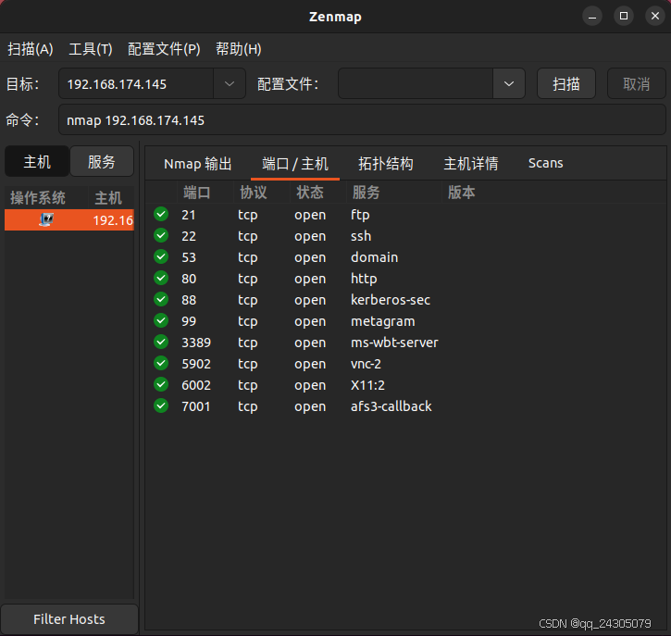Sort by the 版本 column header
This screenshot has height=636, width=671.
[x=553, y=193]
